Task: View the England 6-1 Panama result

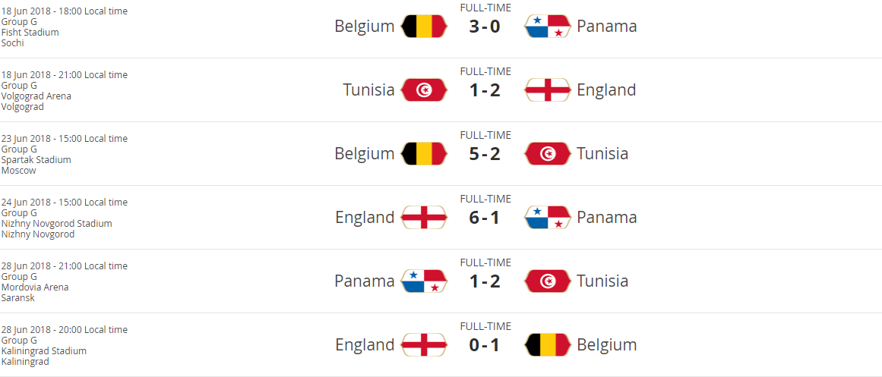Action: tap(485, 218)
